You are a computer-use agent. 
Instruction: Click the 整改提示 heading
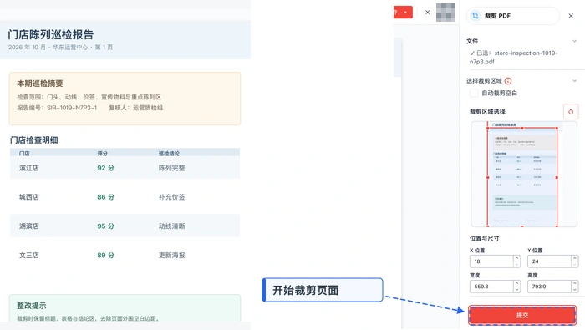32,306
